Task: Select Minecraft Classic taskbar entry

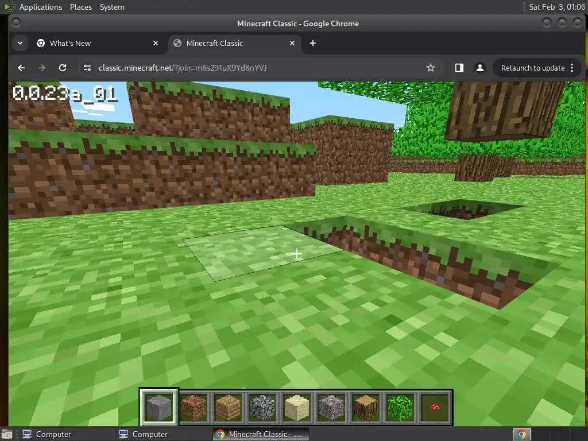Action: (261, 434)
